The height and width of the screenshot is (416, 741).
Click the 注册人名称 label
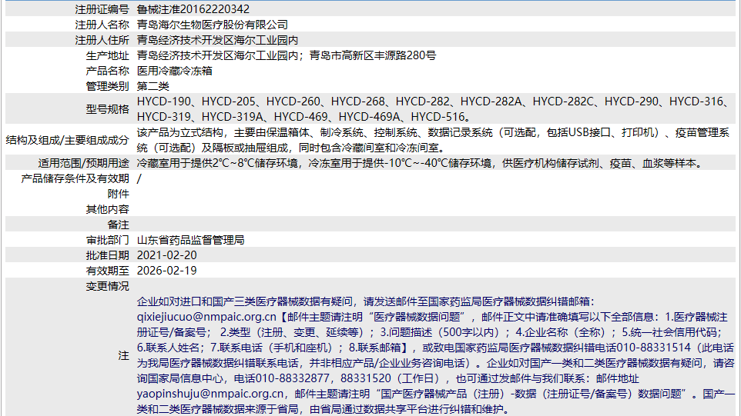click(102, 25)
